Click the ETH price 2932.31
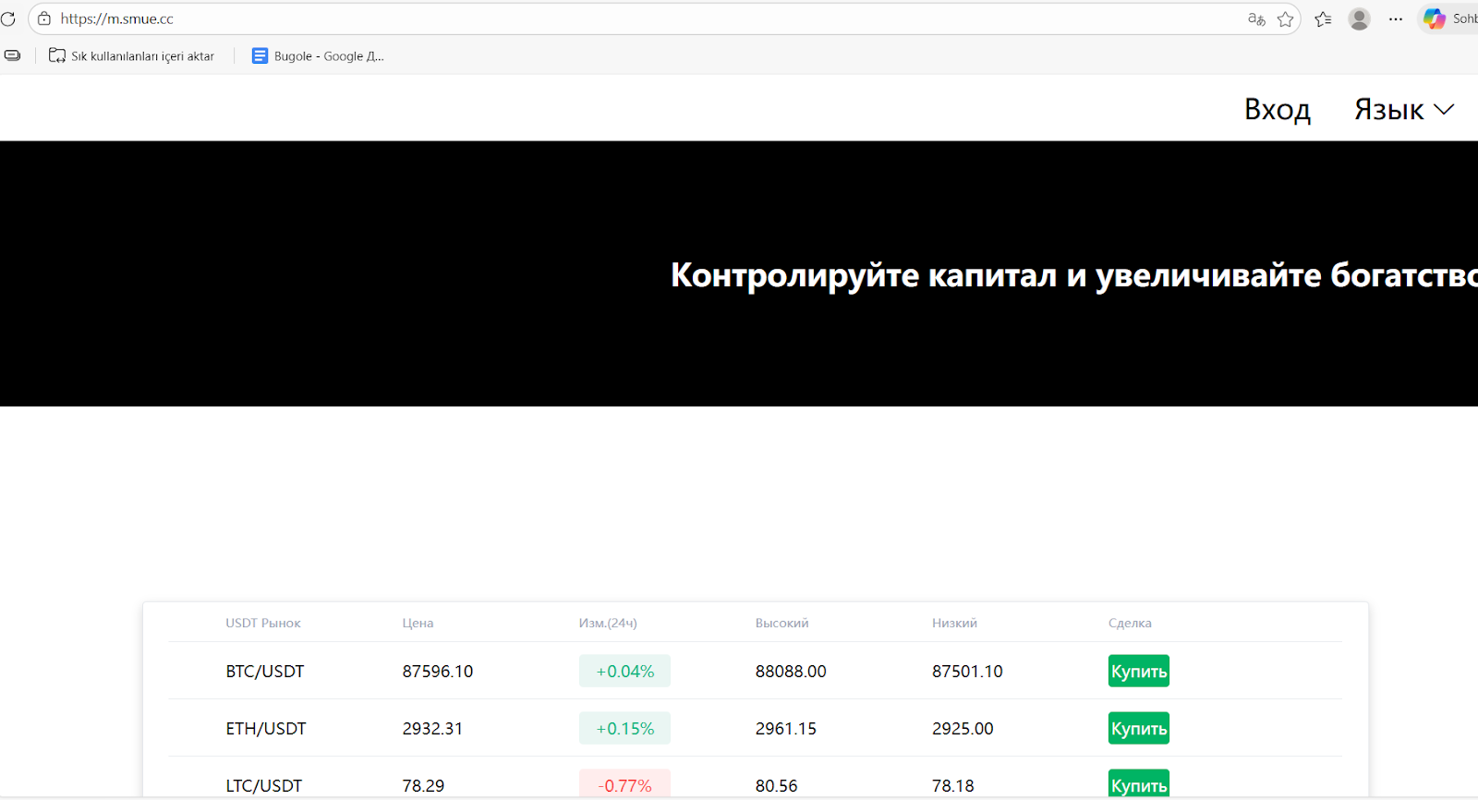 (432, 729)
